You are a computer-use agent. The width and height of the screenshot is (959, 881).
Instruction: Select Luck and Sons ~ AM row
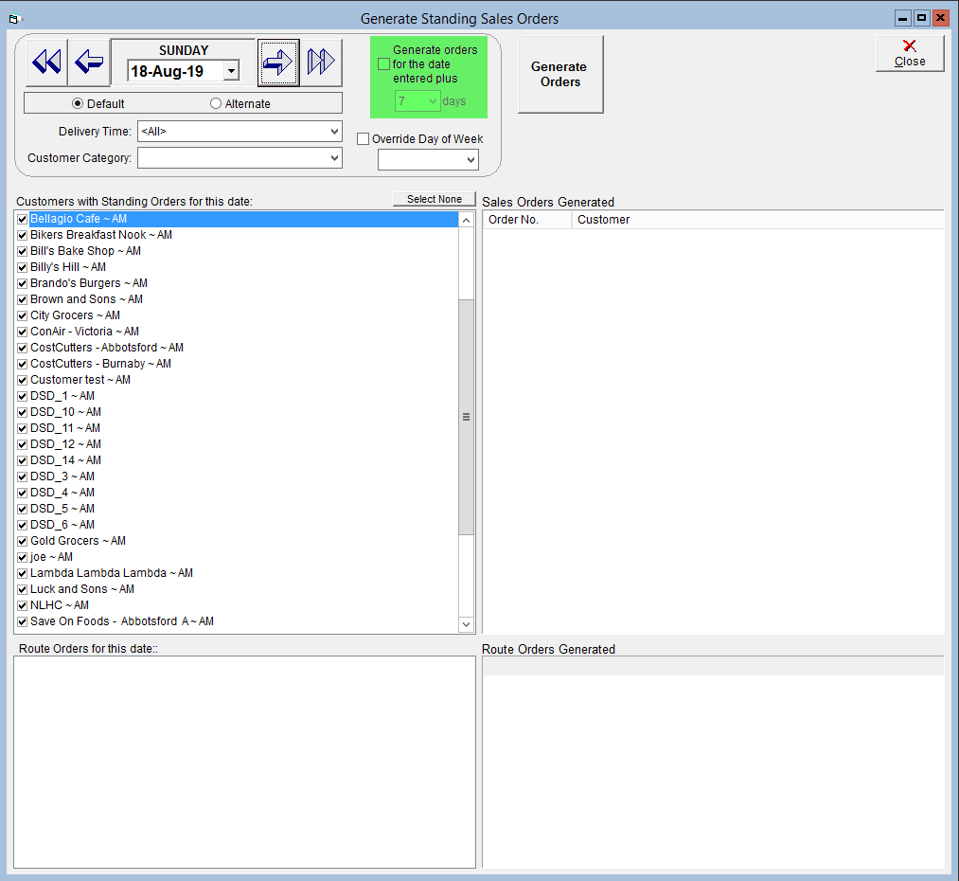click(237, 589)
